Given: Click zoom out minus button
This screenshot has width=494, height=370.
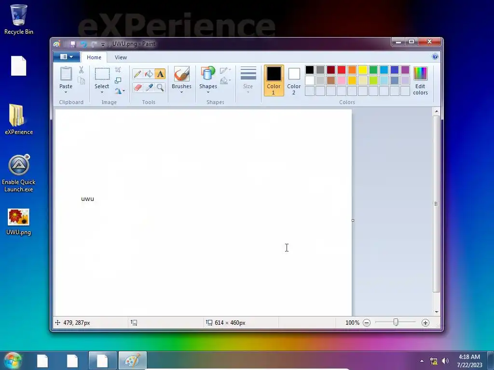Looking at the screenshot, I should tap(367, 323).
